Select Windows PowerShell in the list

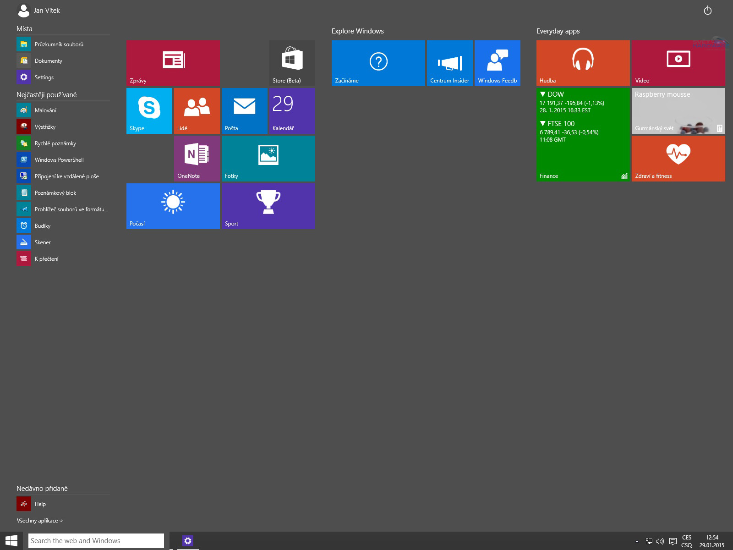coord(59,160)
